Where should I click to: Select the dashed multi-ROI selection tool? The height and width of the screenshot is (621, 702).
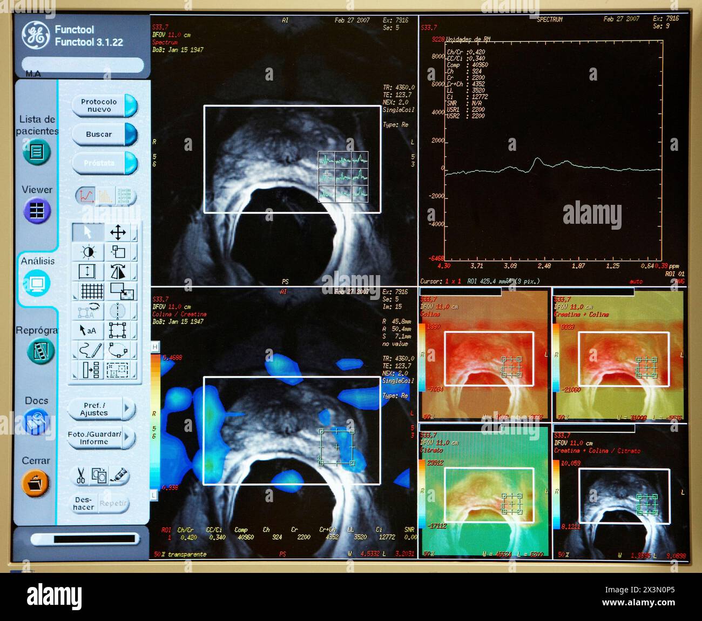click(118, 370)
